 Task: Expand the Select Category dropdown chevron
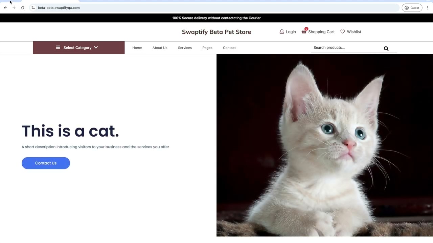96,48
